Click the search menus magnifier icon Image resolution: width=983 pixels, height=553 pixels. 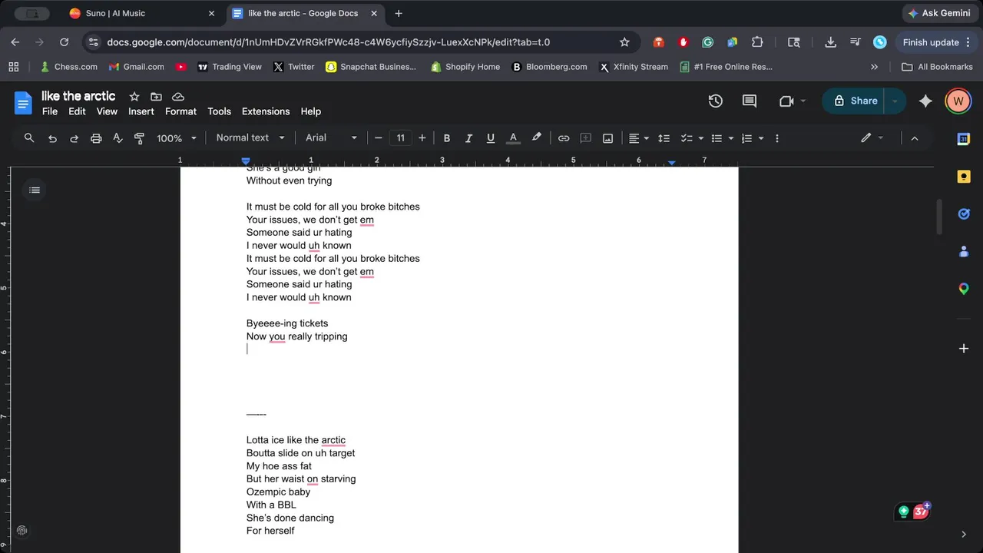(29, 138)
